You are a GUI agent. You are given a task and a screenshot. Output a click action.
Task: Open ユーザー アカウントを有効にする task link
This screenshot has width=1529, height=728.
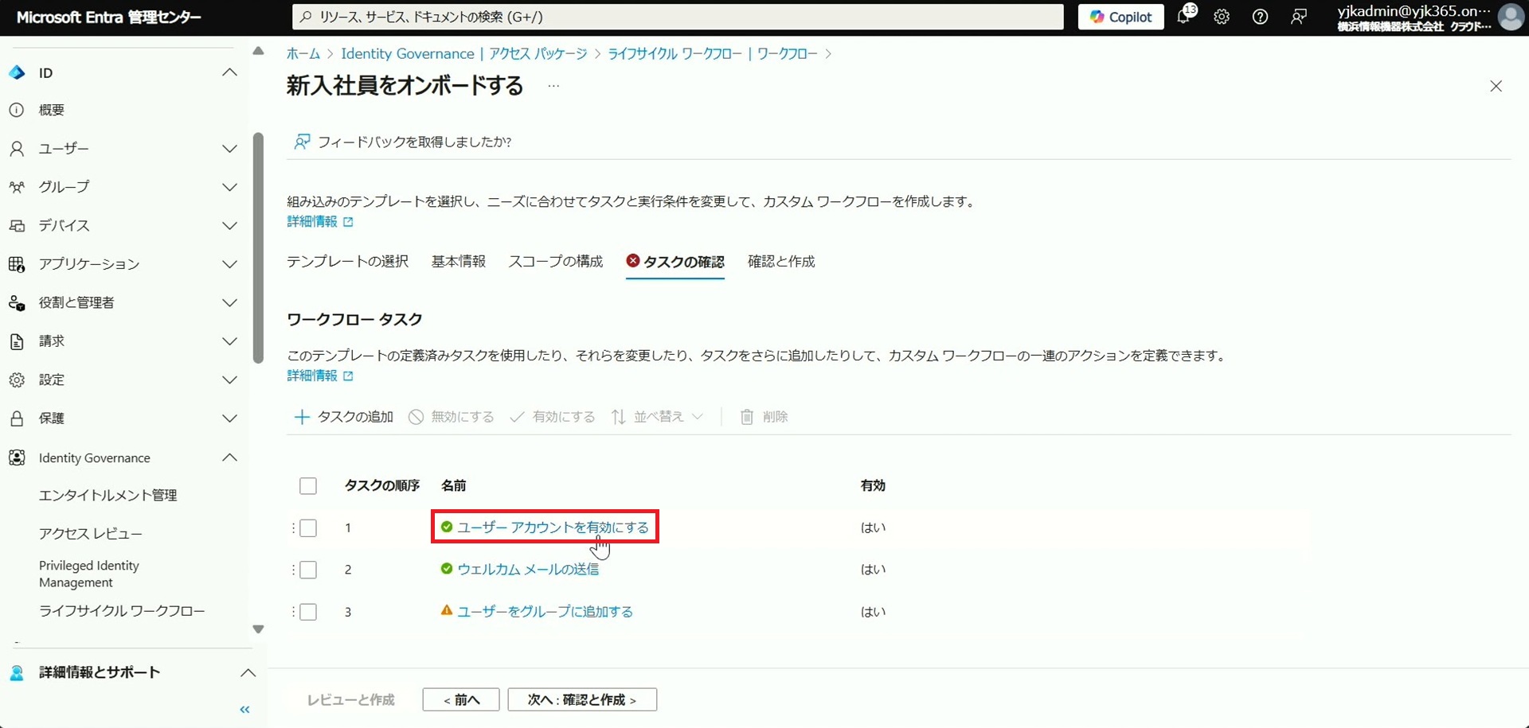pyautogui.click(x=553, y=527)
